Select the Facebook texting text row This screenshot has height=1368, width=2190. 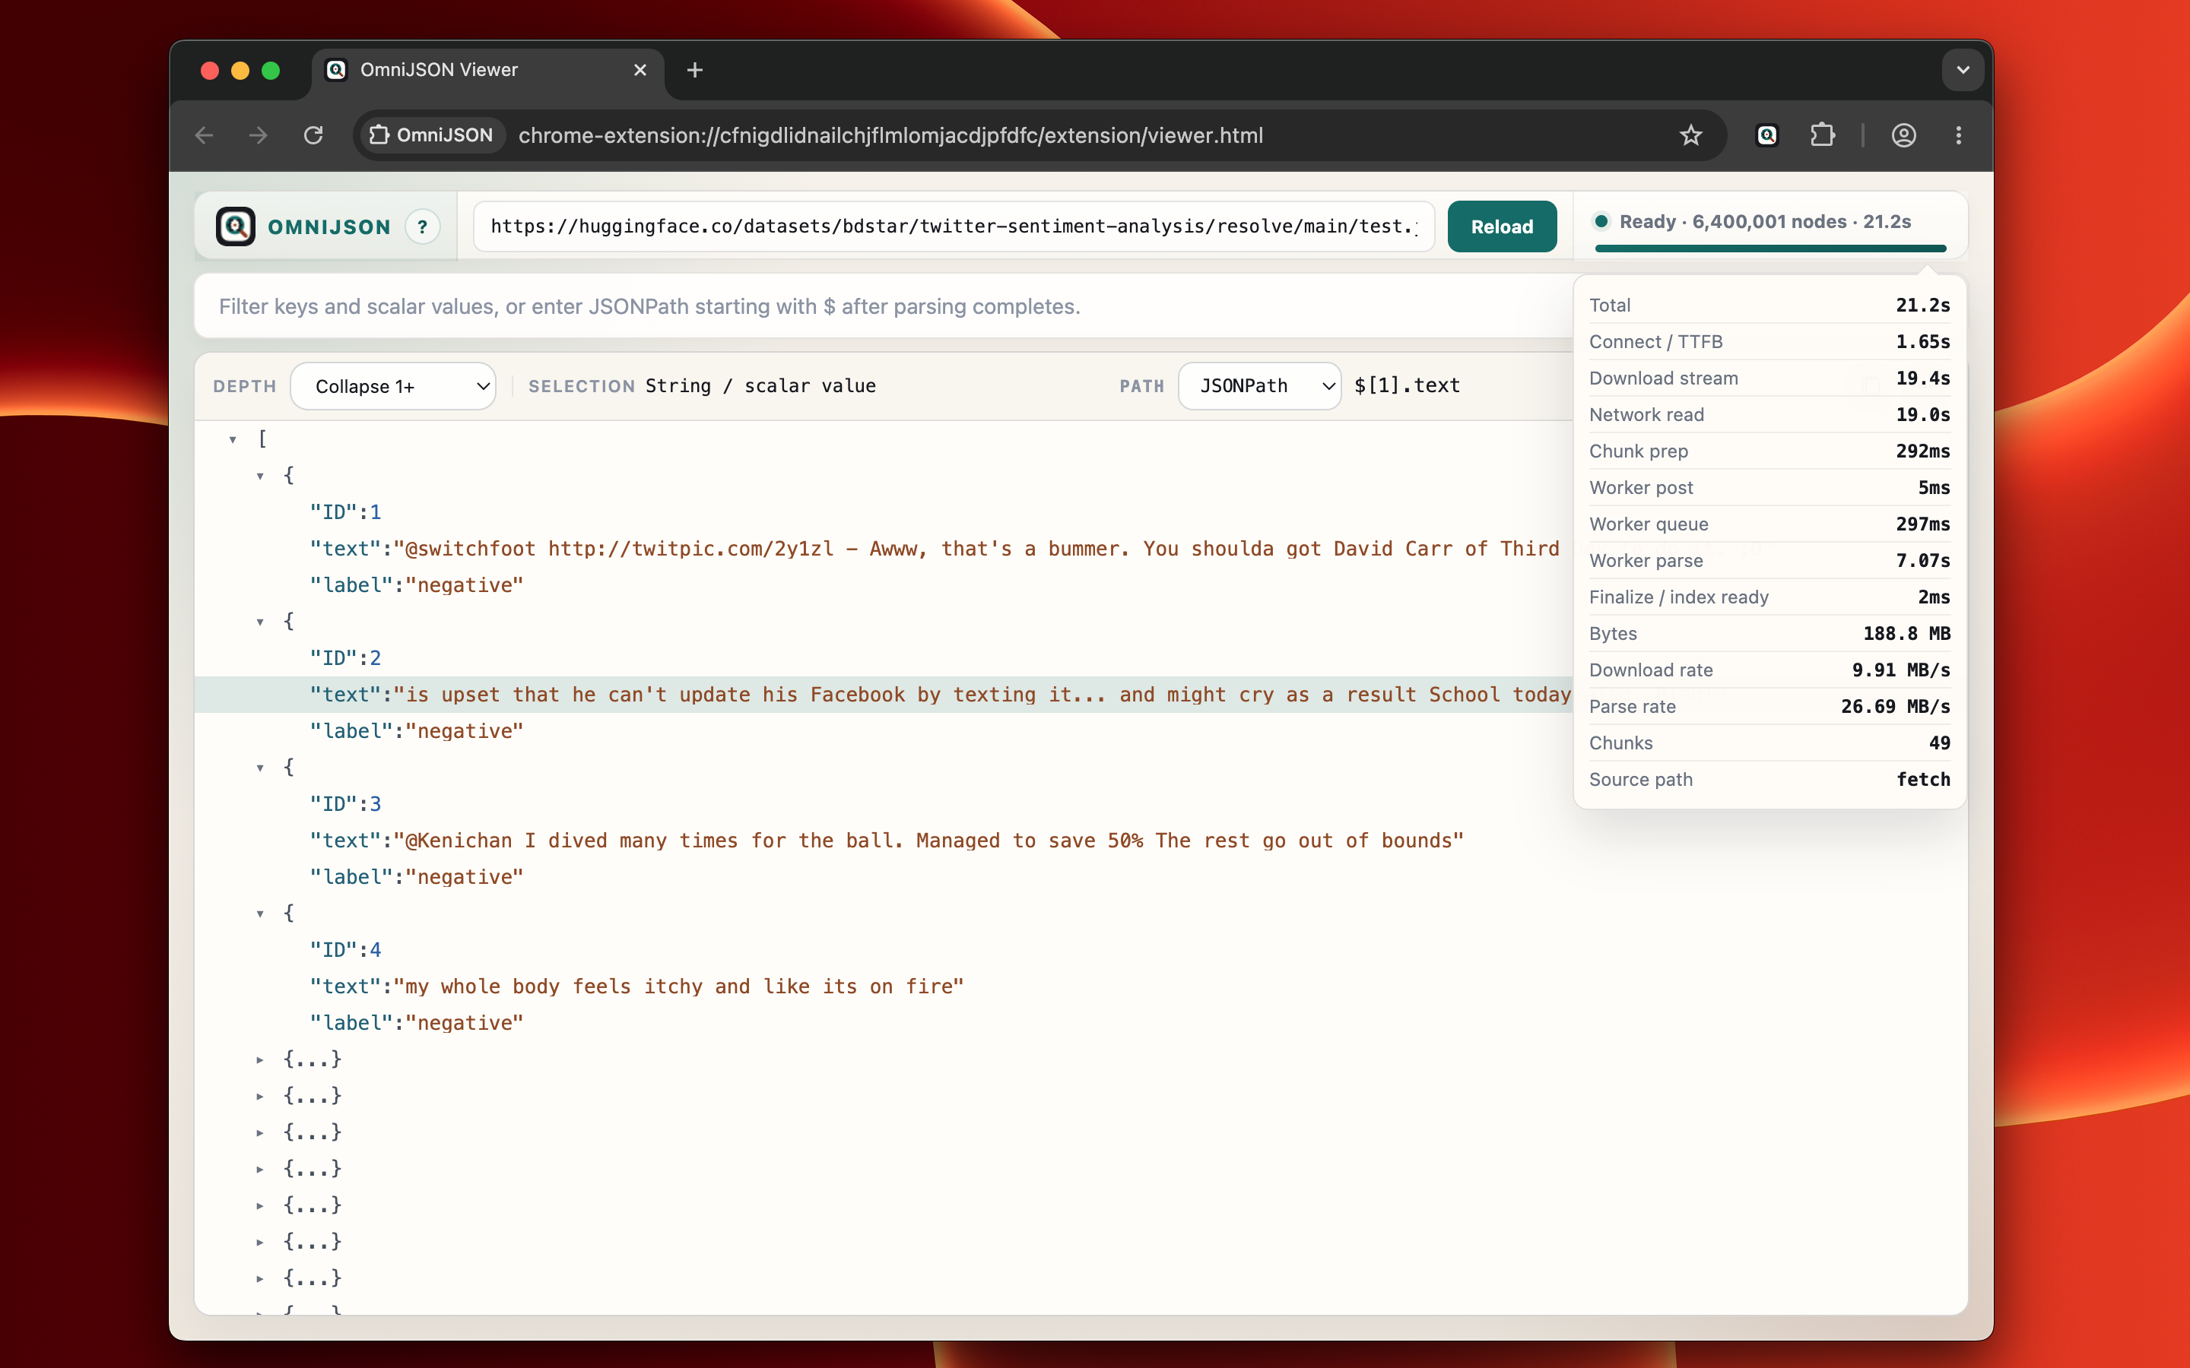pos(884,695)
